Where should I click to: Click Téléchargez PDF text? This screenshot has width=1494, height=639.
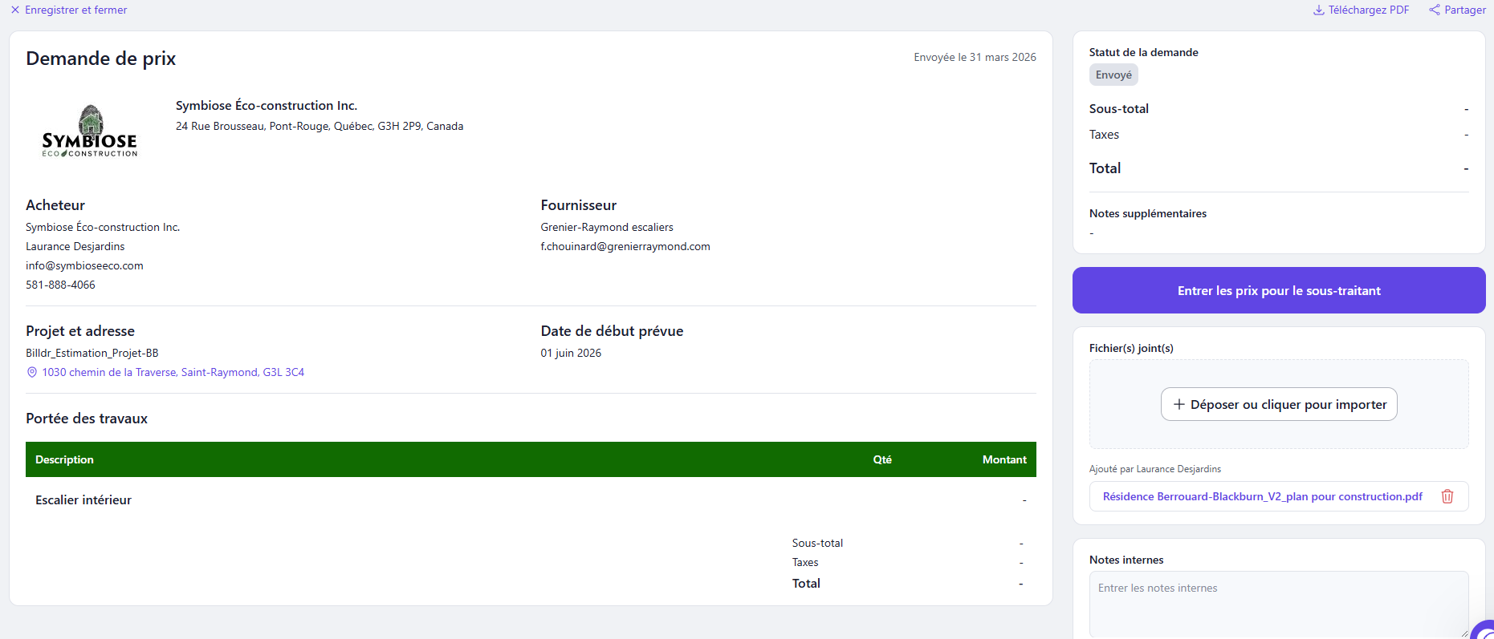point(1369,10)
